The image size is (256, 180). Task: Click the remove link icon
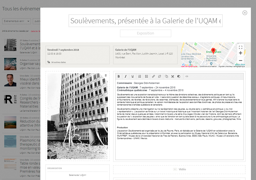tap(159, 76)
